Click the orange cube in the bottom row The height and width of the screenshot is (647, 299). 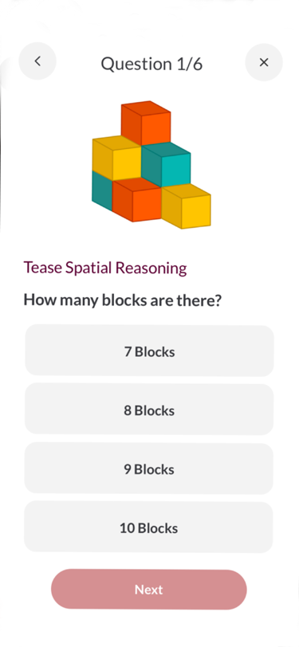coord(136,200)
